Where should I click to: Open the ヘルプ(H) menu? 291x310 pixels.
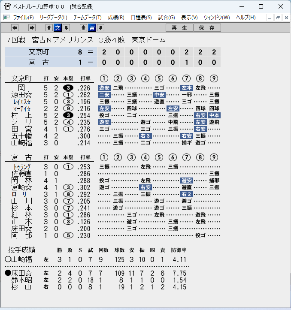coord(246,18)
